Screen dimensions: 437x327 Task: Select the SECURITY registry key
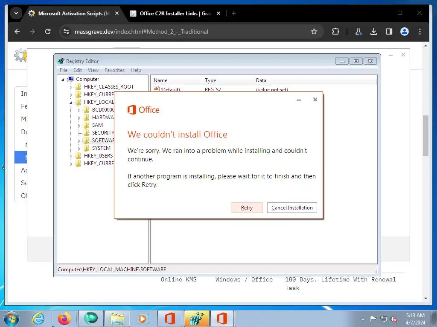(x=103, y=133)
